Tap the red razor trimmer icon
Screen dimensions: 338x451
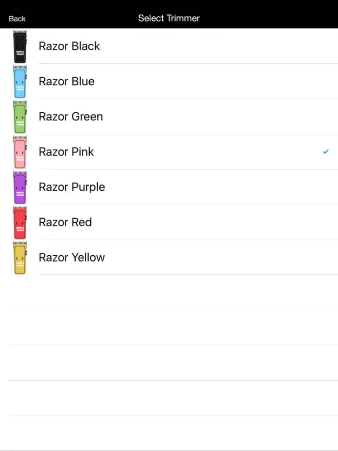(20, 222)
